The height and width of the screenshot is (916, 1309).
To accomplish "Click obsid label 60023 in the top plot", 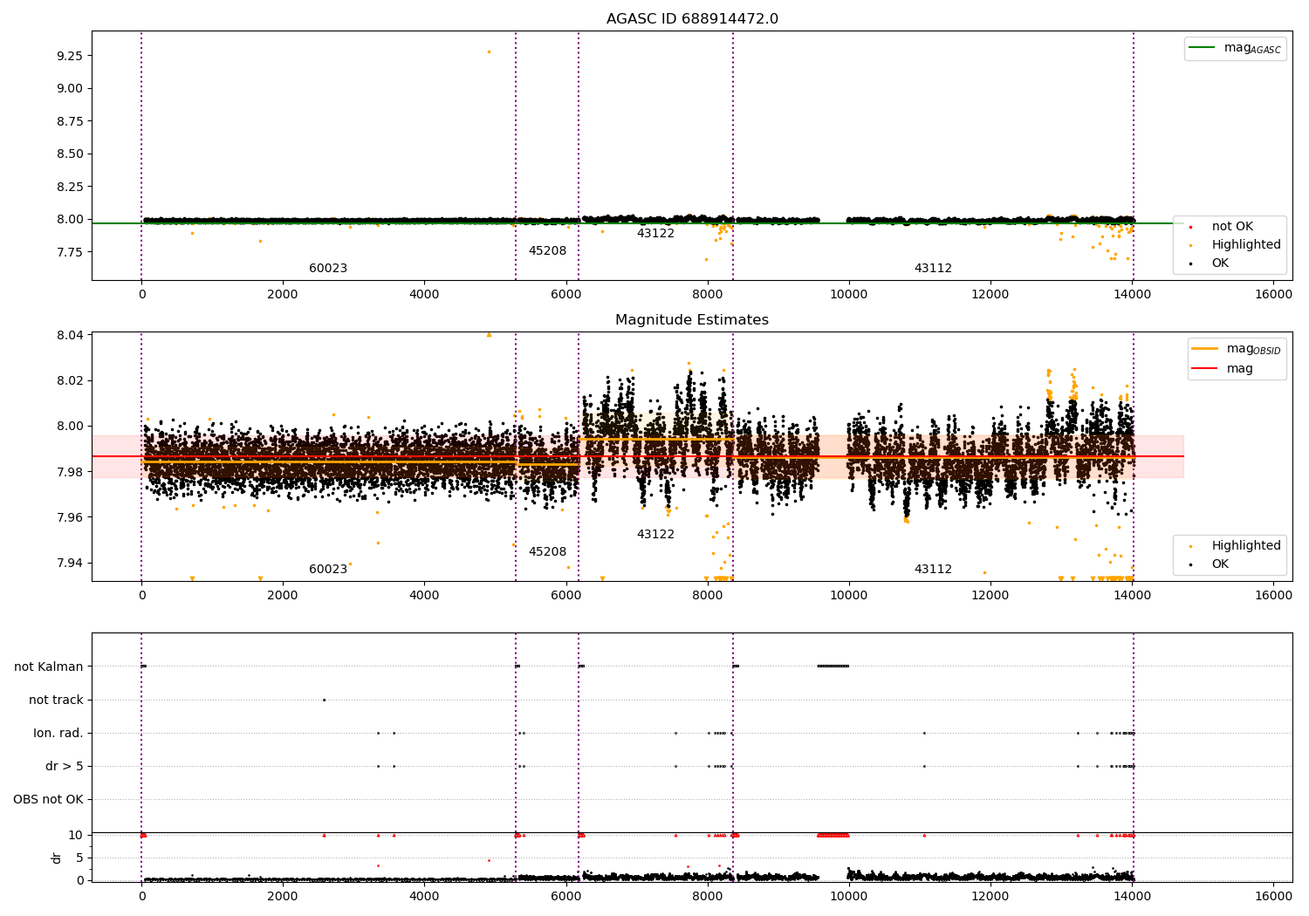I will tap(328, 269).
